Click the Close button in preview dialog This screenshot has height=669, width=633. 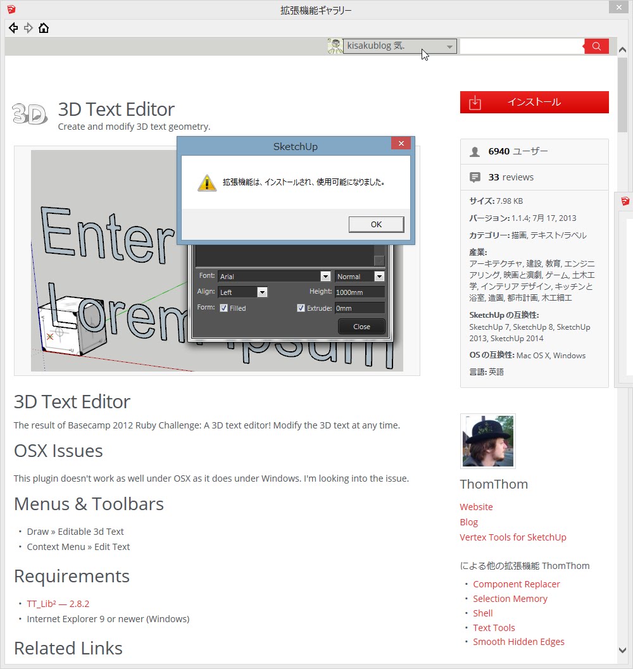click(361, 327)
